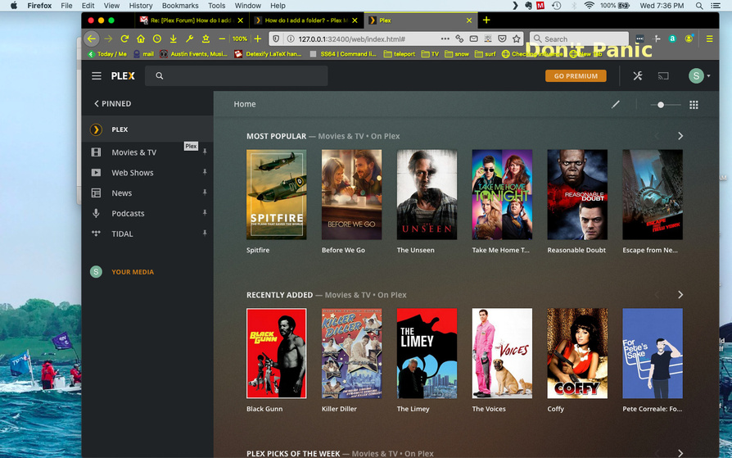The width and height of the screenshot is (732, 458).
Task: Open the Killer Diller poster
Action: [351, 353]
